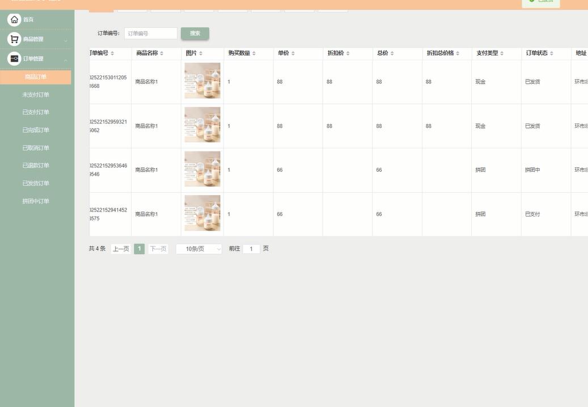
Task: Open the product thumbnail in the first order row
Action: pos(202,80)
